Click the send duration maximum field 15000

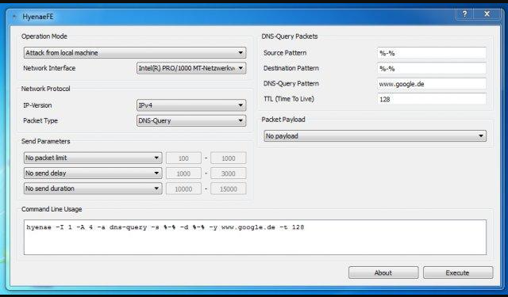point(228,188)
